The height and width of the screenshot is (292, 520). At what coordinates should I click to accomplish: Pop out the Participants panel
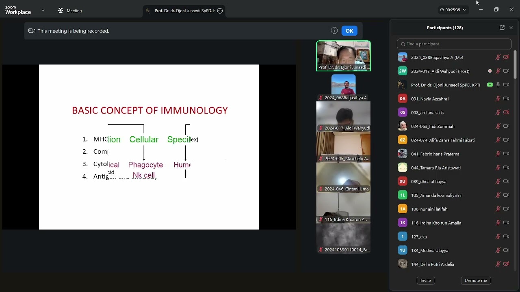click(x=502, y=28)
